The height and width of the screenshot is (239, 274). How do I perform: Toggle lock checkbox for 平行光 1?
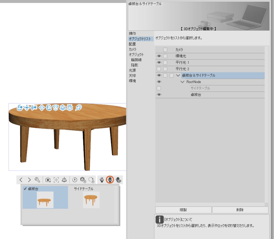click(x=165, y=63)
